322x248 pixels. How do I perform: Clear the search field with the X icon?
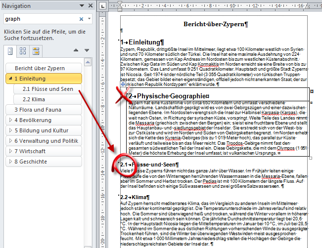[82, 19]
